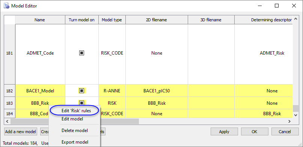The width and height of the screenshot is (303, 147).
Task: Choose Edit model from context menu
Action: 72,119
